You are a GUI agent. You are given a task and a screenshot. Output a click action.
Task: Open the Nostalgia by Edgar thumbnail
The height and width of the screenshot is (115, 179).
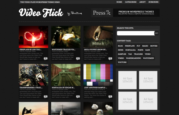(x=66, y=75)
